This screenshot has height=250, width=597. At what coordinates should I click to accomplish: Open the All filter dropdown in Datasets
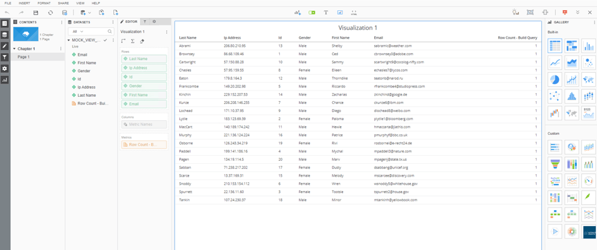pyautogui.click(x=78, y=31)
